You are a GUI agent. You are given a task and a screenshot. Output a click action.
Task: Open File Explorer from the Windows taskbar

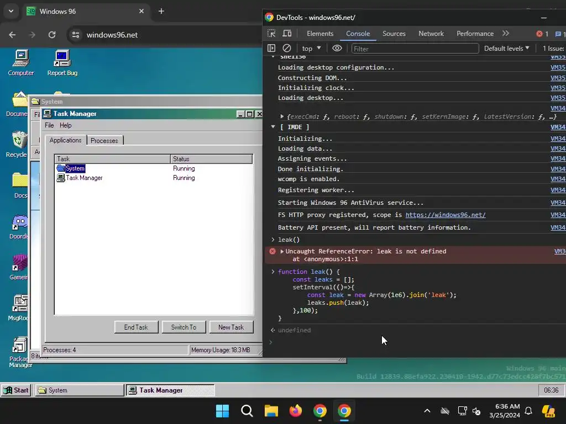tap(271, 411)
